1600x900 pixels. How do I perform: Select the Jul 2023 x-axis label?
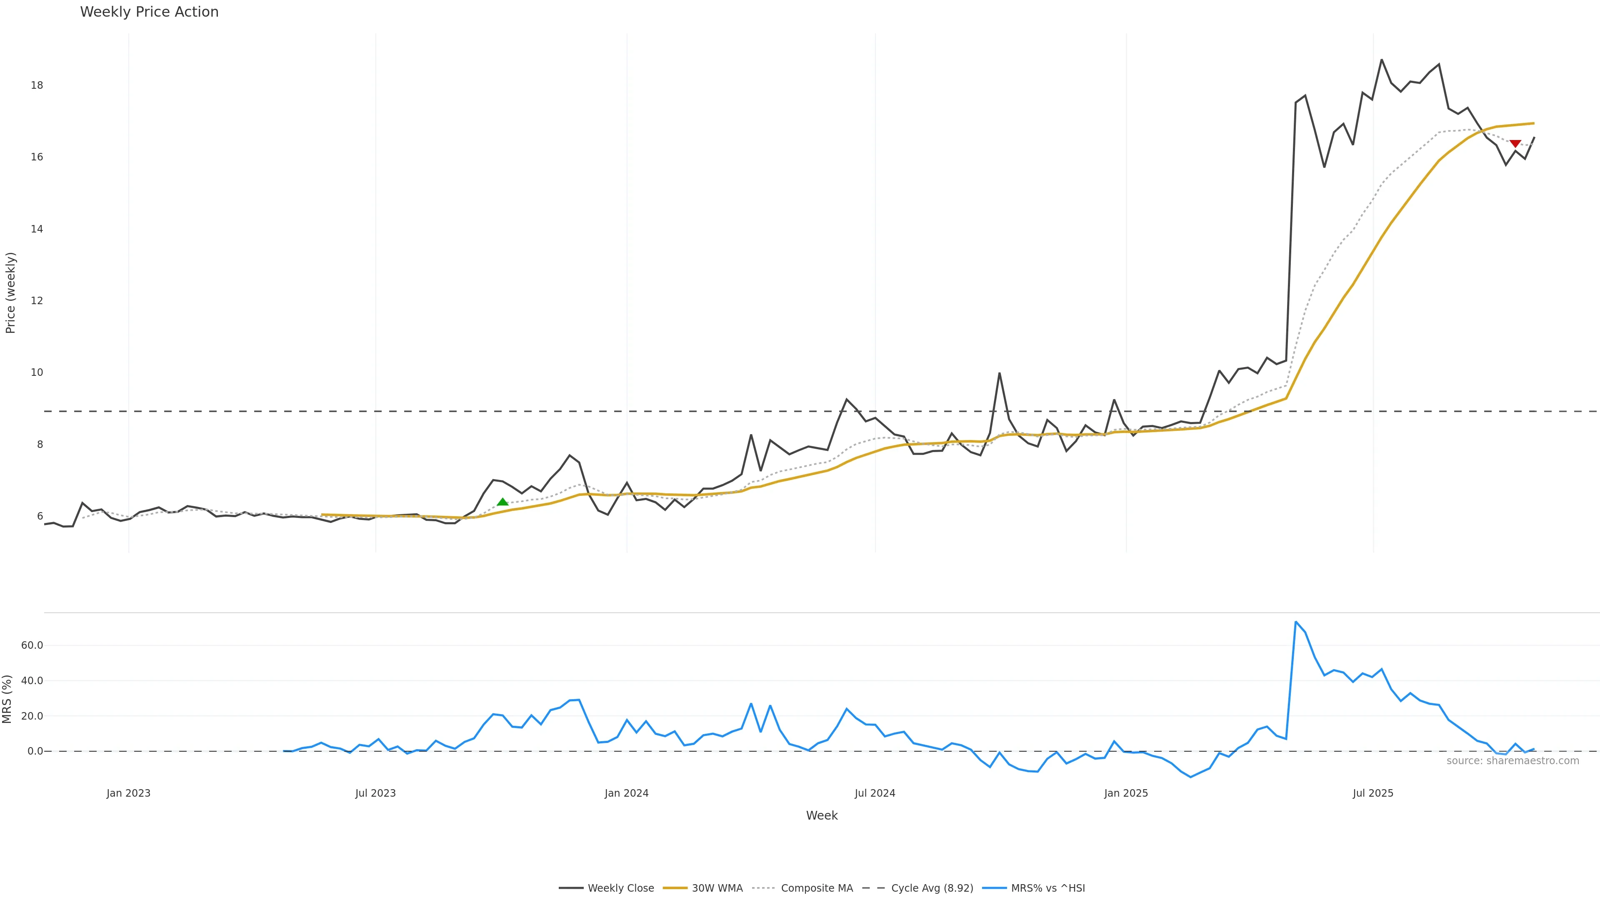375,793
